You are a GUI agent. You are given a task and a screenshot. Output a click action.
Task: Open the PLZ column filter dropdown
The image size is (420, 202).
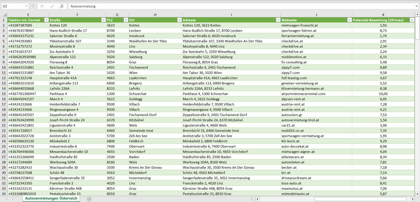tap(126, 20)
